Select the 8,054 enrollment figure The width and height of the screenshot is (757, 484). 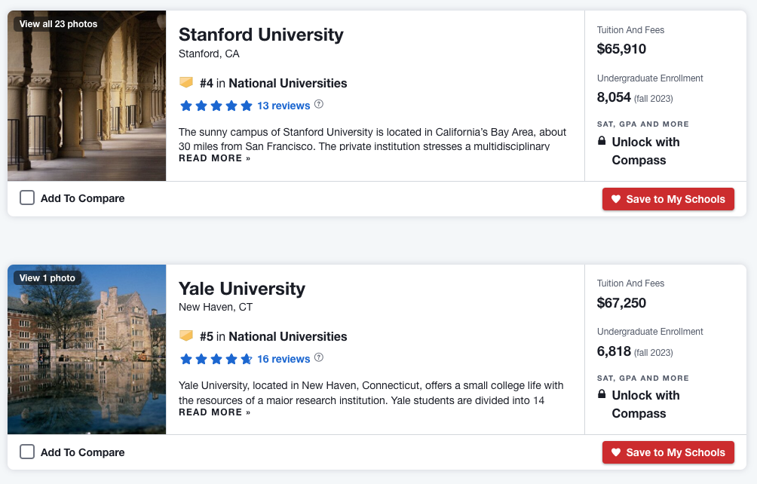point(614,97)
